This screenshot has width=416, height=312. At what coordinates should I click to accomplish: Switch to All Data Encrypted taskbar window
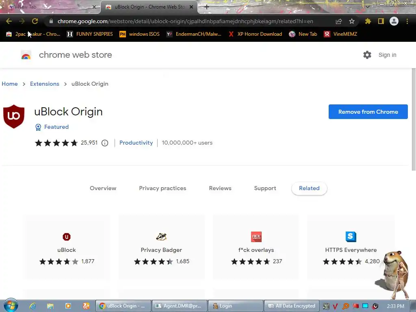(292, 306)
